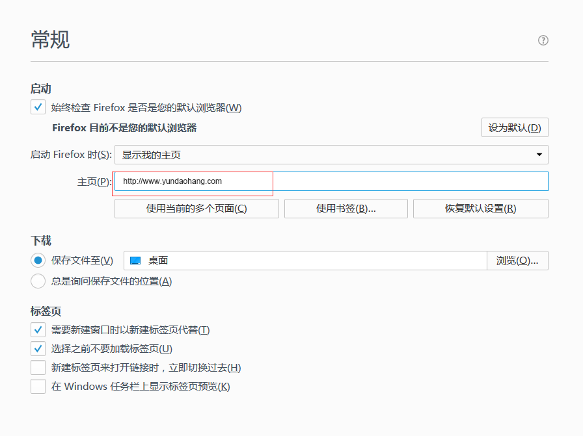Click the 浏览 button for download folder
Screen dimensions: 583x436
[517, 261]
